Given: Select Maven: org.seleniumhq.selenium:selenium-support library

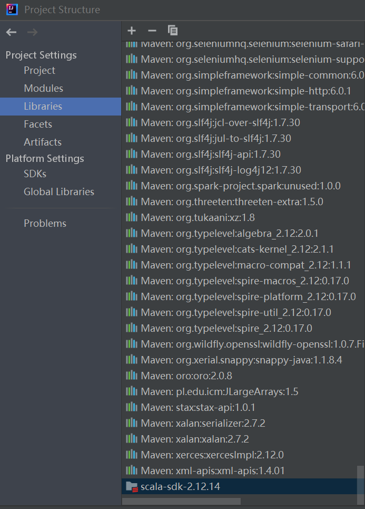Looking at the screenshot, I should (243, 59).
